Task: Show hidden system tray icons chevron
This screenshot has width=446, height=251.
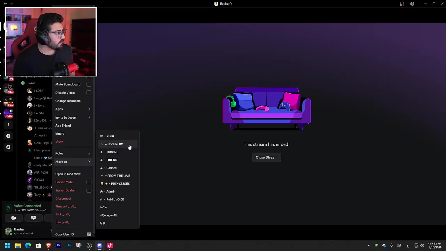Action: tap(369, 245)
